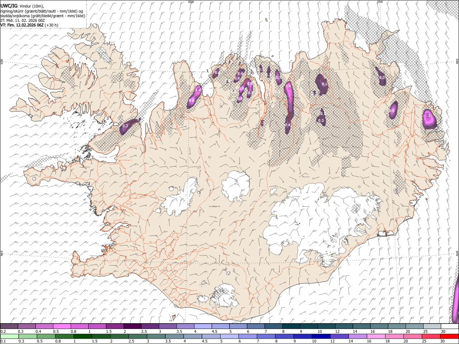Select the 5–6 pale periwinkle lower scale swatch
Image resolution: width=459 pixels, height=344 pixels.
click(x=229, y=336)
